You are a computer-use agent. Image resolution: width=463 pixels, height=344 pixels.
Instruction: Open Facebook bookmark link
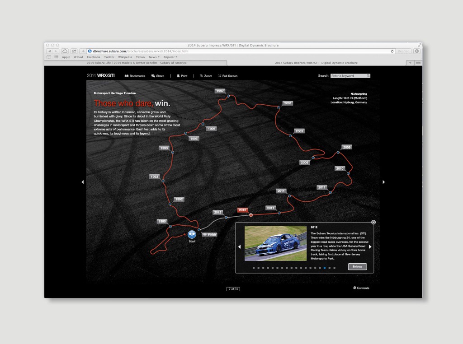point(93,57)
